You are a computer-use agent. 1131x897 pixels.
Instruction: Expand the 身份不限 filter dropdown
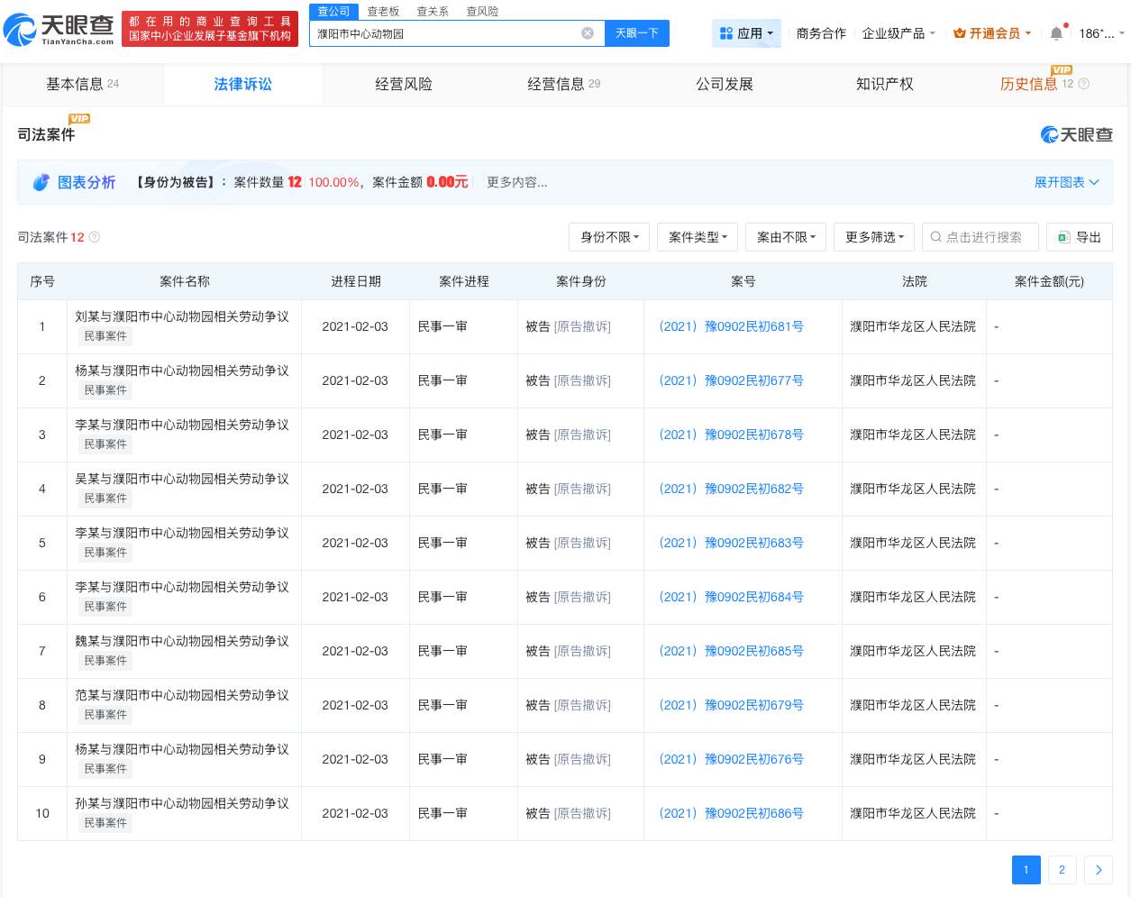coord(609,237)
